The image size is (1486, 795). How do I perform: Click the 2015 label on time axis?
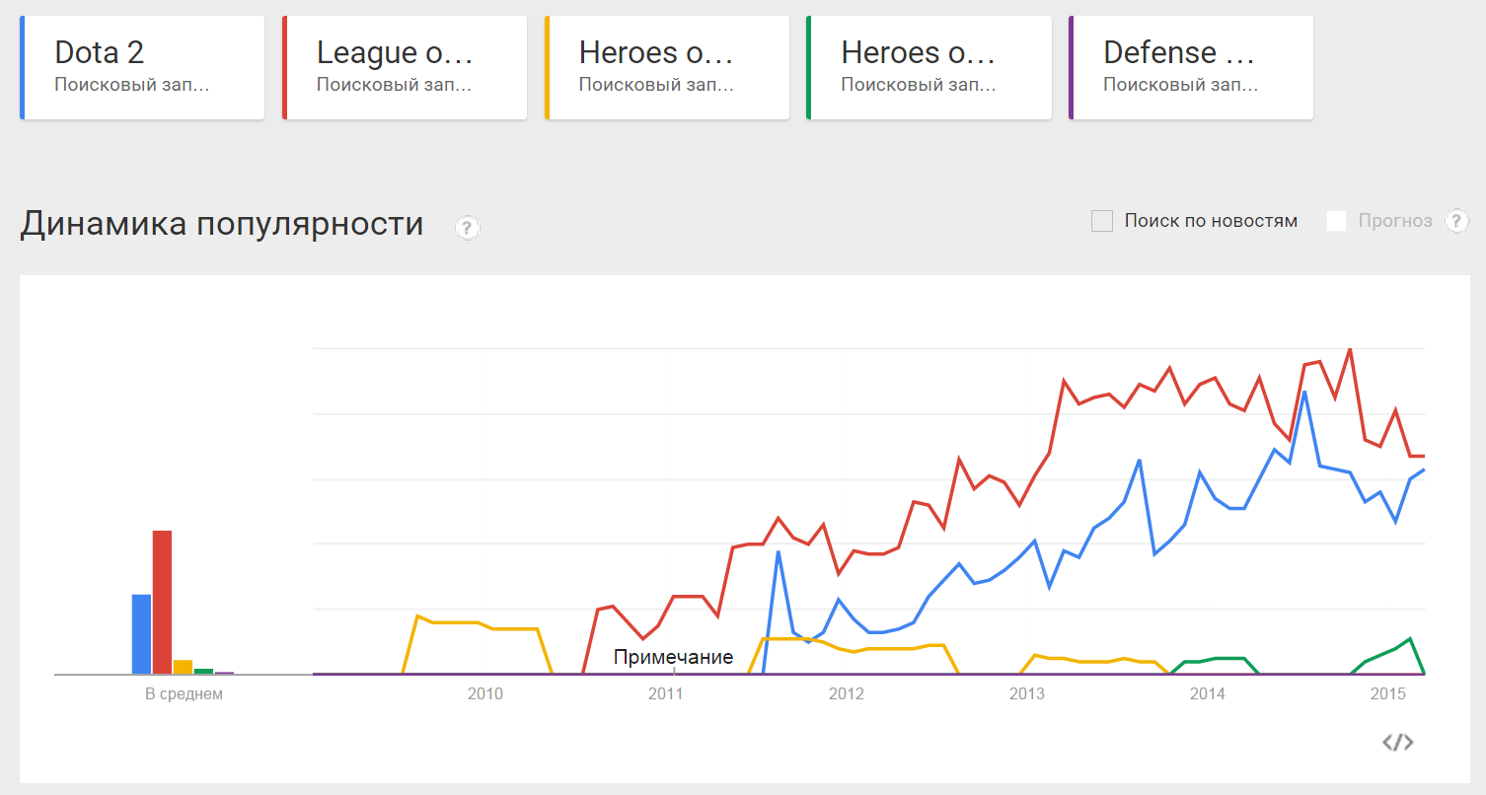click(x=1388, y=694)
